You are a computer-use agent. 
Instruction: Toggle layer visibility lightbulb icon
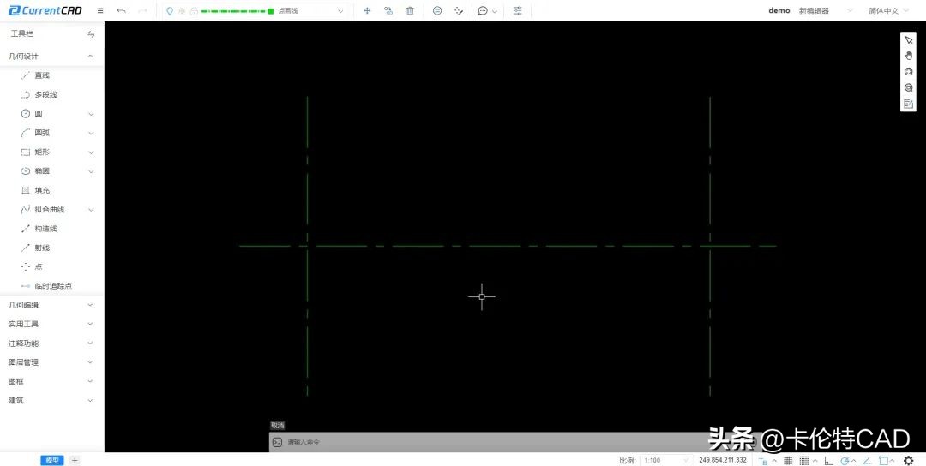tap(170, 10)
